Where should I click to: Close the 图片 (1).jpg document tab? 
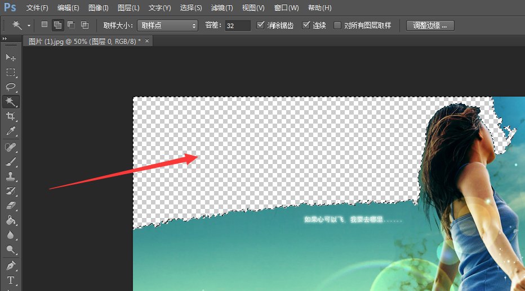tap(147, 41)
